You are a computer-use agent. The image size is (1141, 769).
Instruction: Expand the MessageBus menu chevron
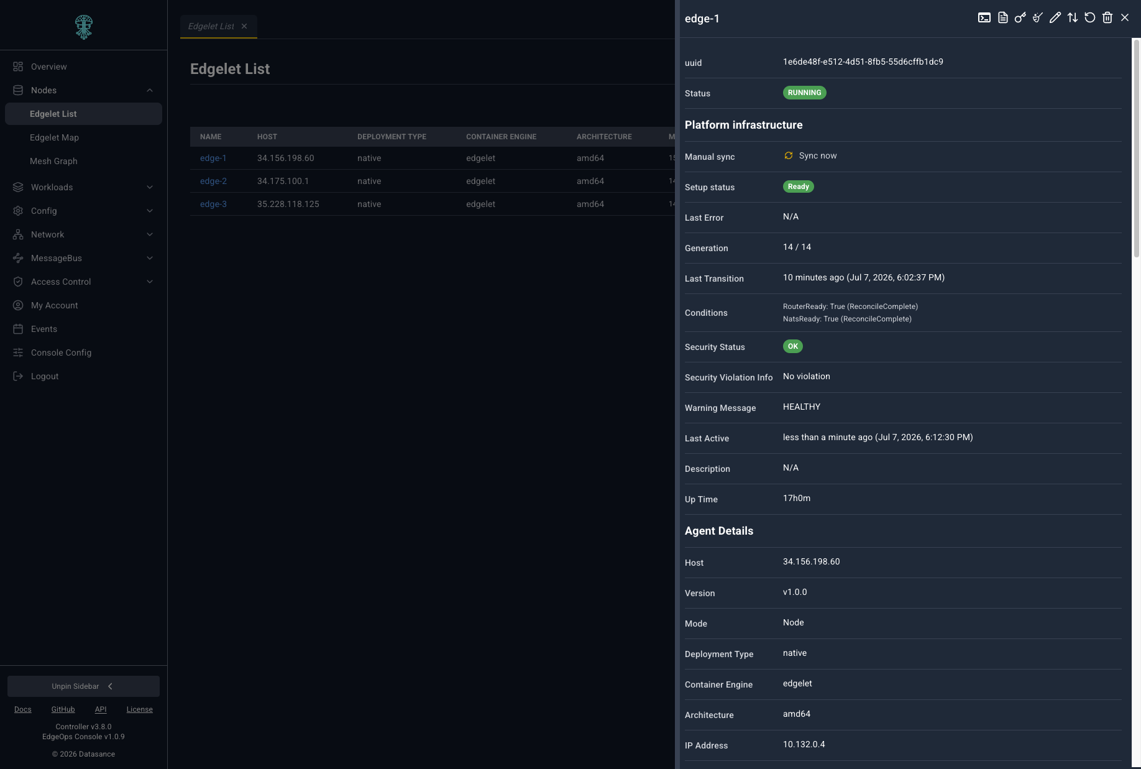pyautogui.click(x=150, y=258)
